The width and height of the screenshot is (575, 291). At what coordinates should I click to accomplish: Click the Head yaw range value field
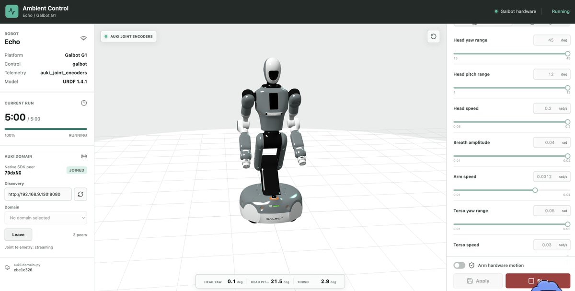[552, 40]
